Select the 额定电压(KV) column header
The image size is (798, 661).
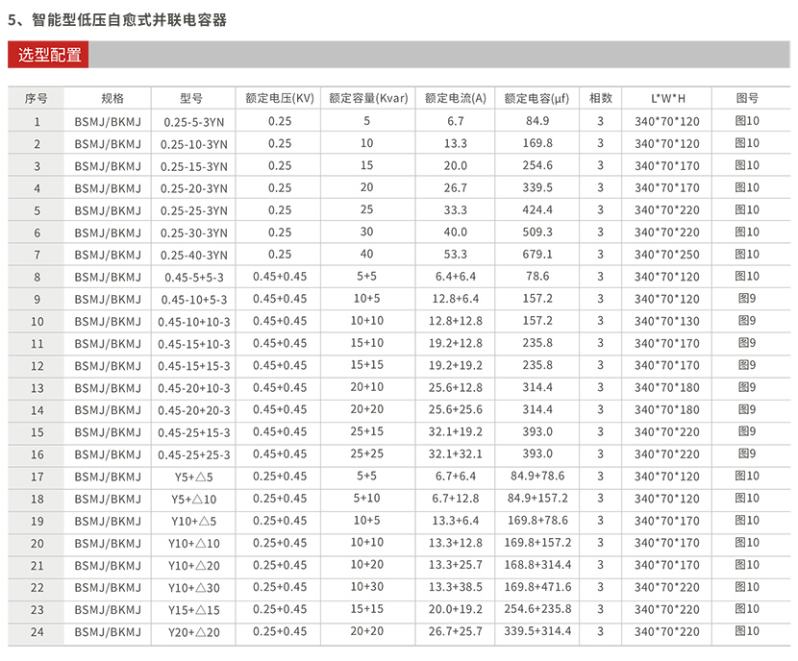(279, 98)
